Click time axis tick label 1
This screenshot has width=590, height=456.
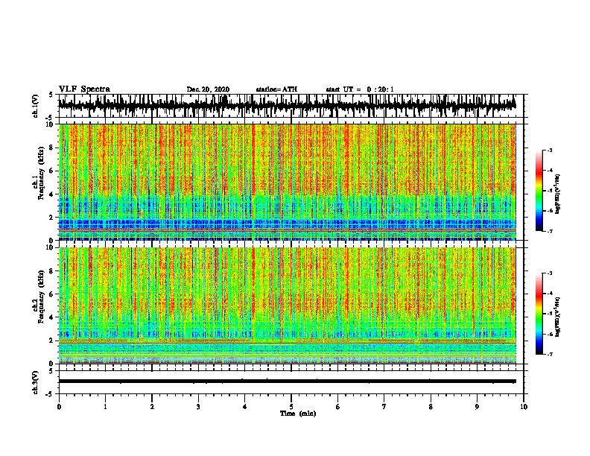(x=105, y=407)
